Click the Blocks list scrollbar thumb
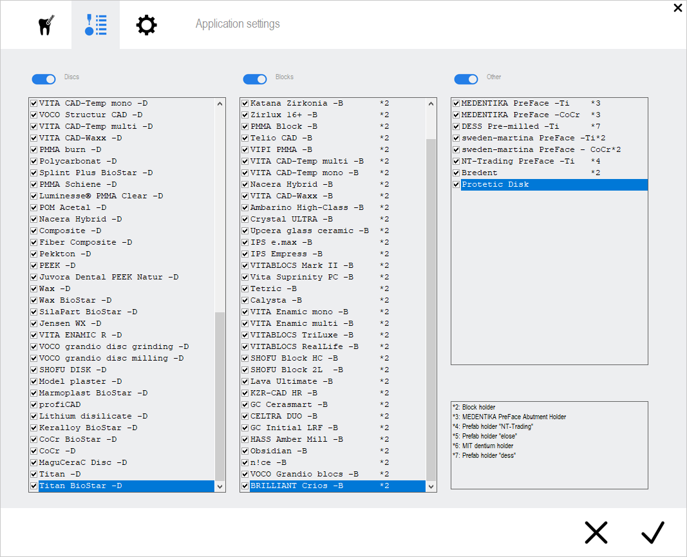The height and width of the screenshot is (557, 687). point(431,310)
